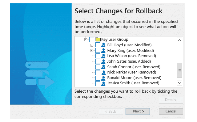Highlight 'John Gates (user. Added)' text
Image resolution: width=197 pixels, height=122 pixels.
click(129, 61)
